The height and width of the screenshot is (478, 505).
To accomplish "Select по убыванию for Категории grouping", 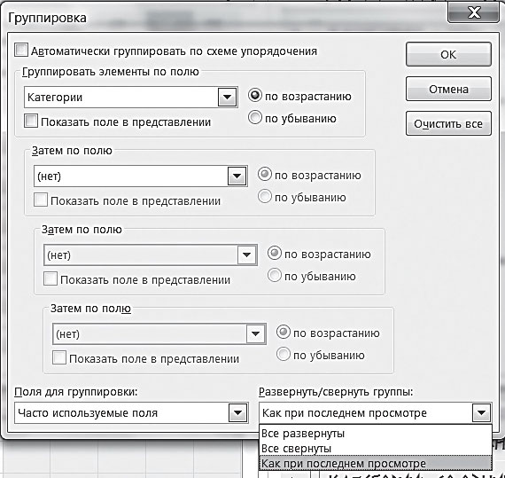I will (x=255, y=118).
